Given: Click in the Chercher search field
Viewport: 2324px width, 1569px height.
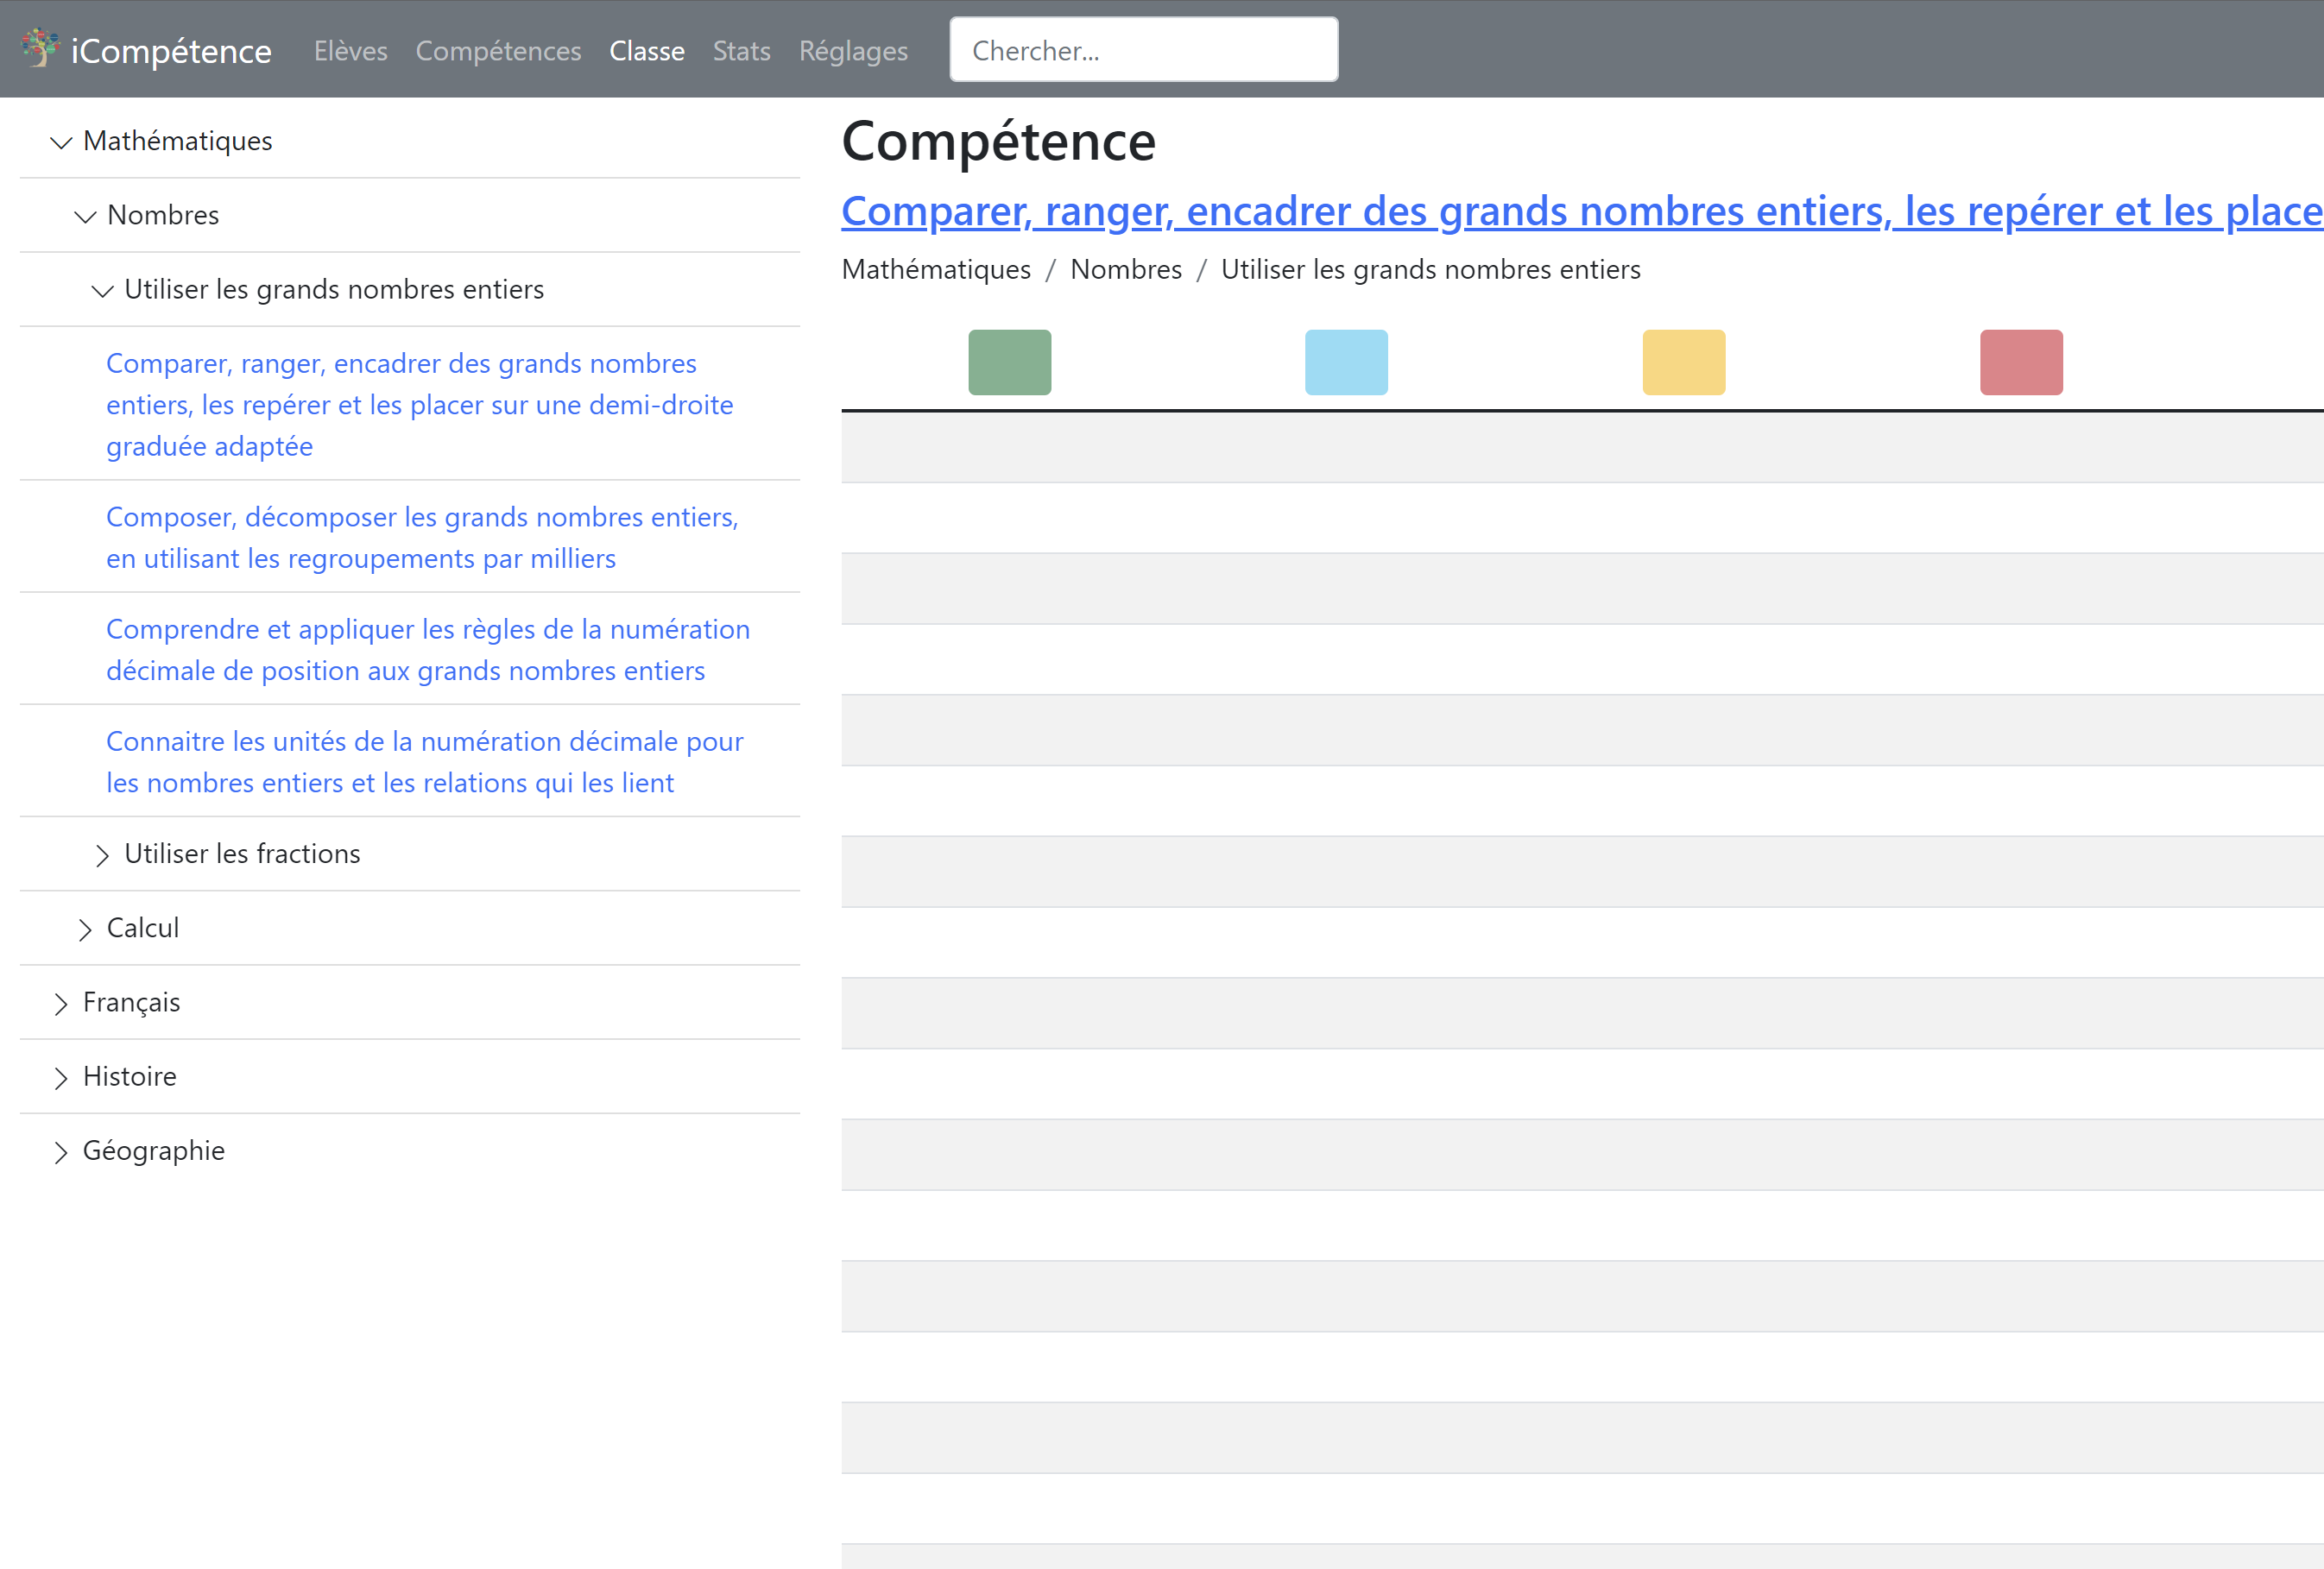Looking at the screenshot, I should pyautogui.click(x=1143, y=50).
